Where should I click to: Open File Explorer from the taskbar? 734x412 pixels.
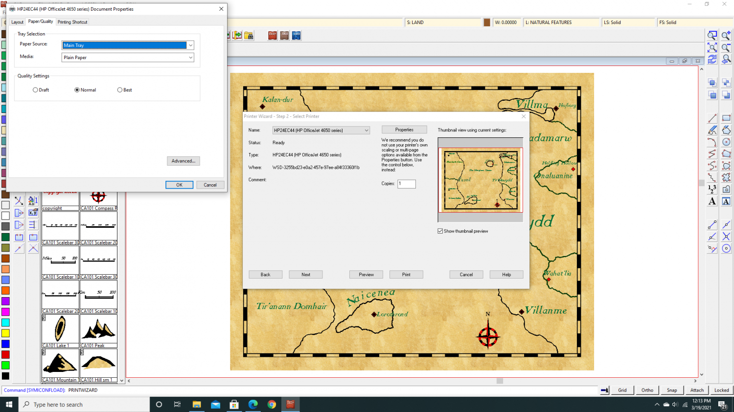coord(197,404)
